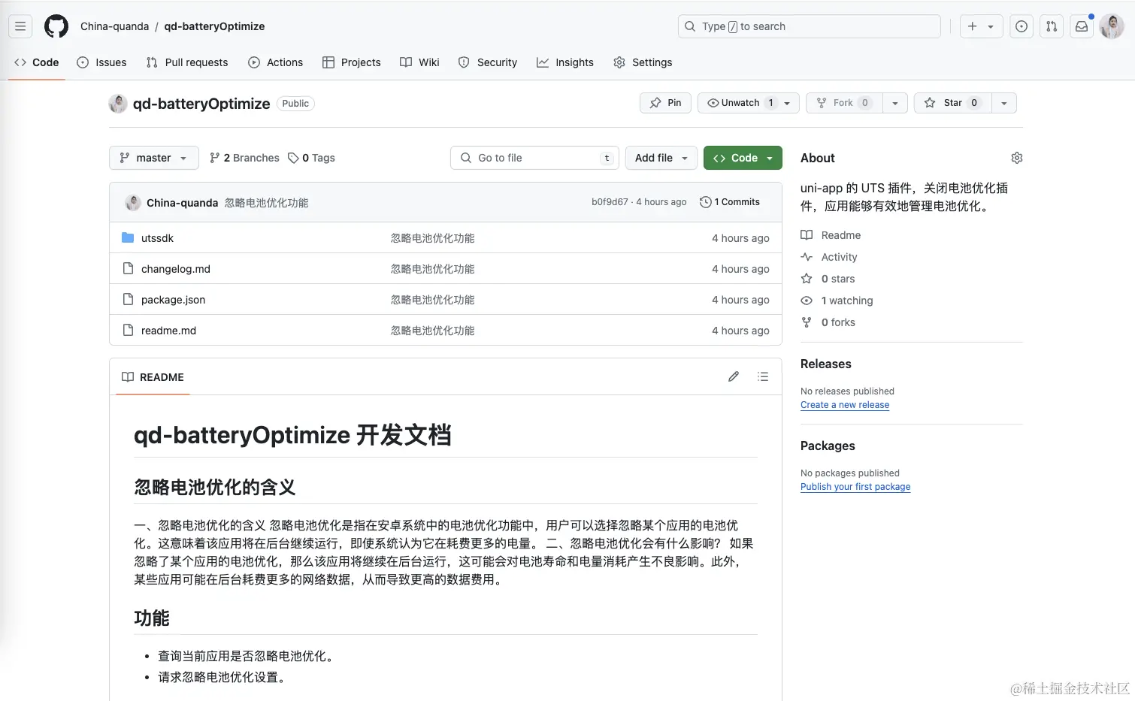Screen dimensions: 1135x701
Task: Click the Go to file search field
Action: pos(534,158)
